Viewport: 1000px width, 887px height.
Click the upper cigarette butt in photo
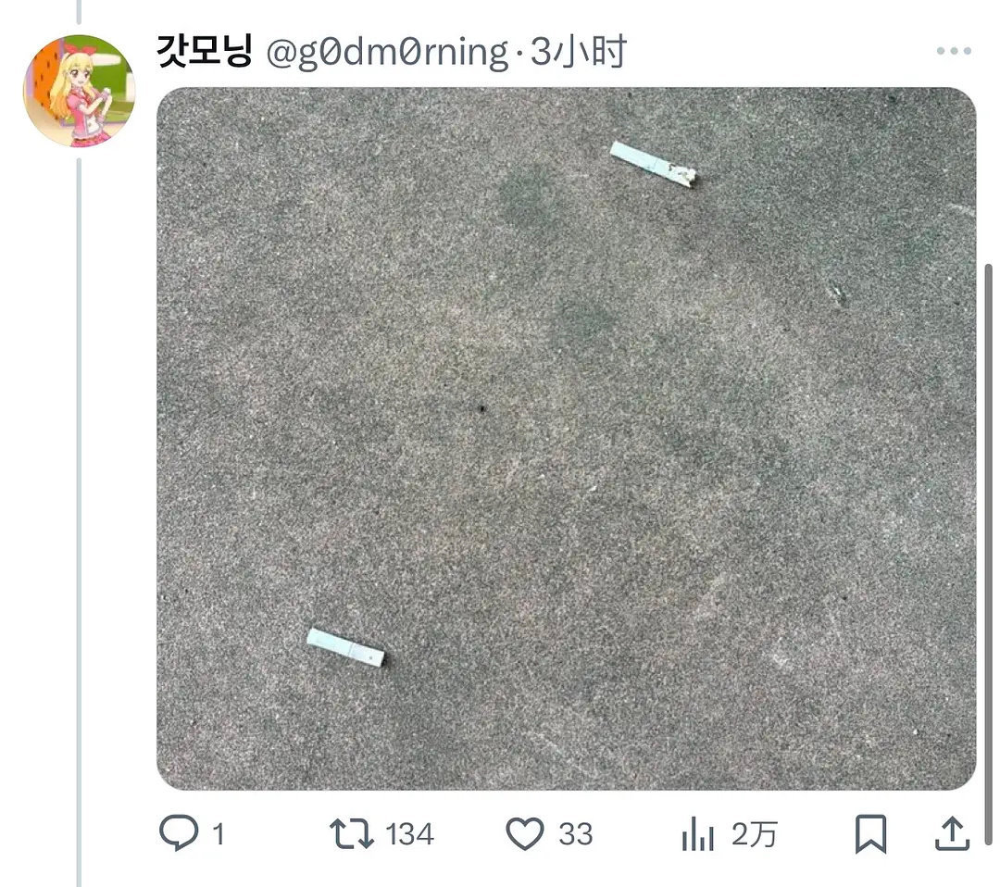click(653, 165)
